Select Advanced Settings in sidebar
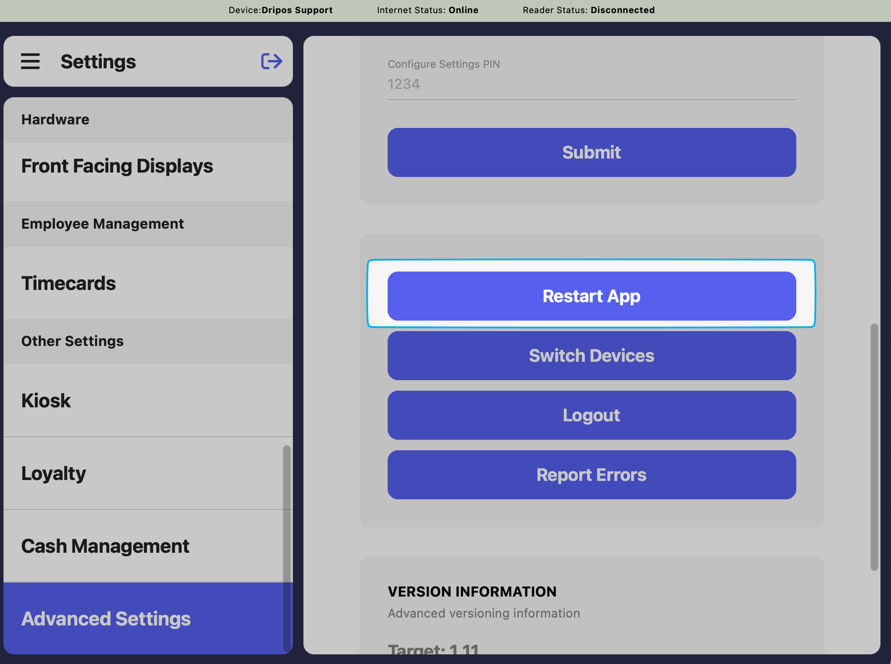 tap(106, 618)
